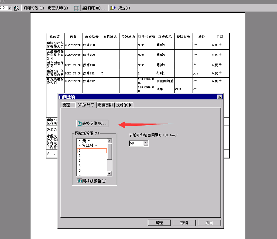Click the print preview magnifier icon
Screen dimensions: 277x239
[x=17, y=8]
